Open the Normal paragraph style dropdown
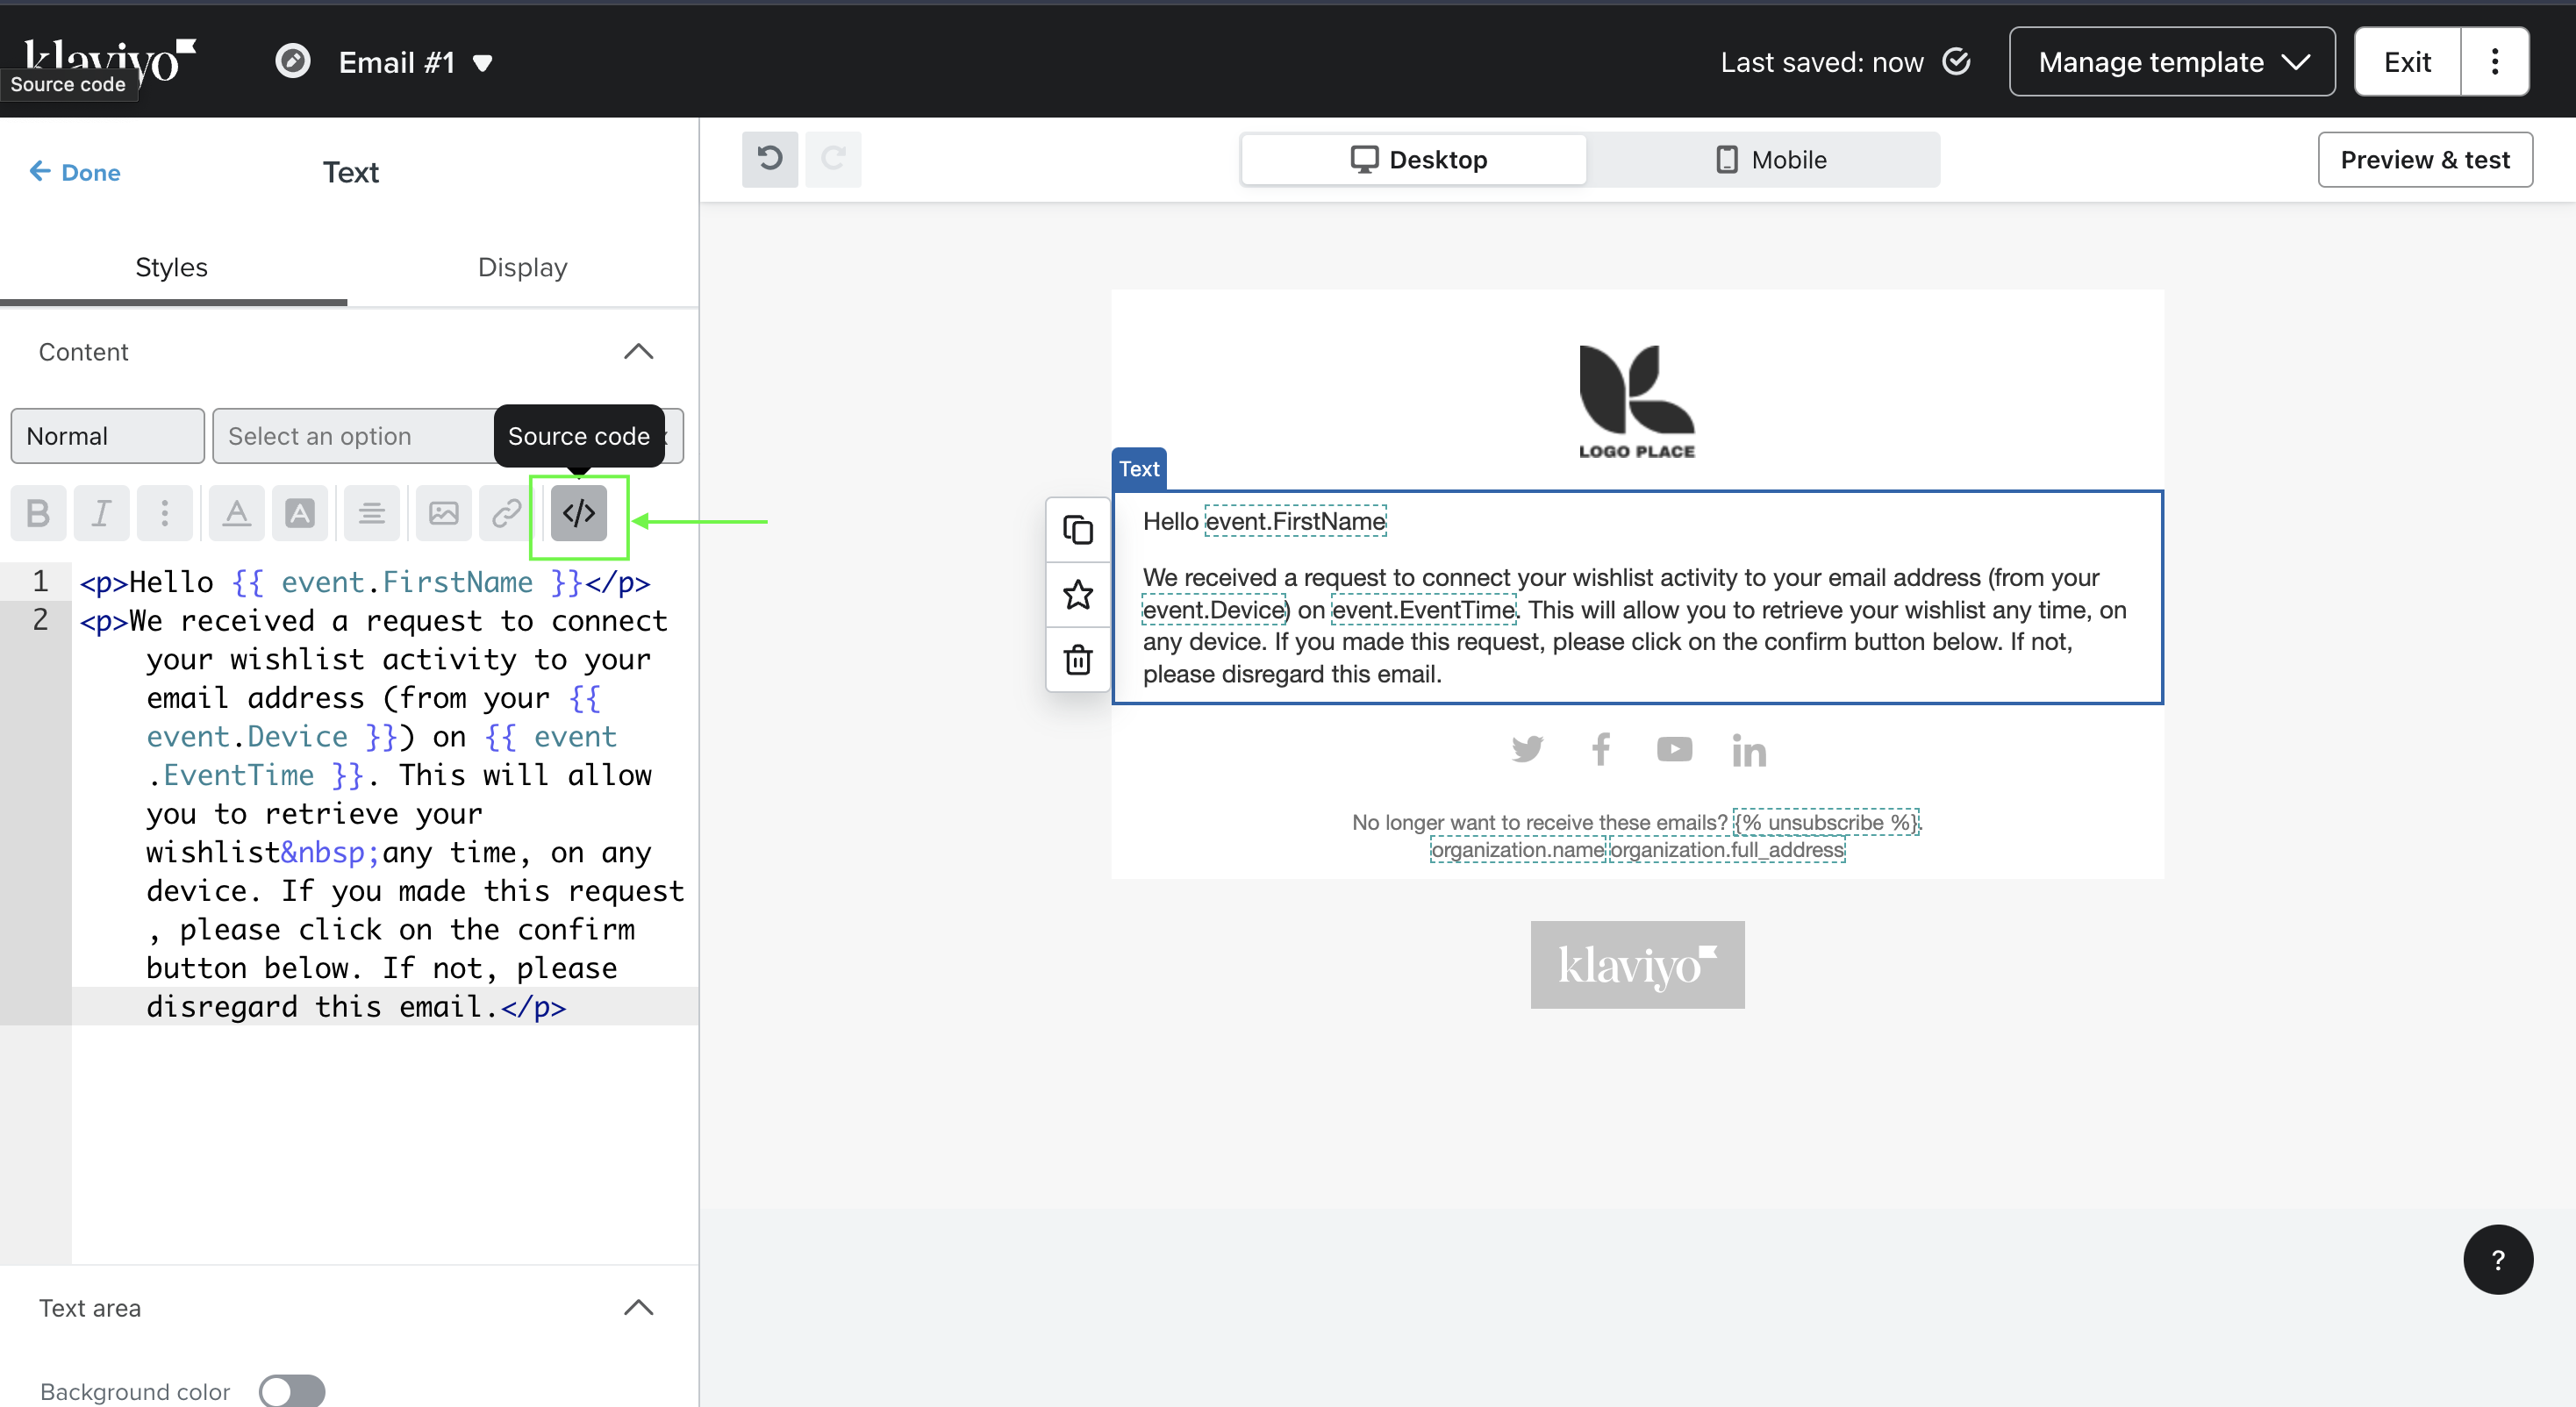This screenshot has width=2576, height=1407. (x=107, y=436)
